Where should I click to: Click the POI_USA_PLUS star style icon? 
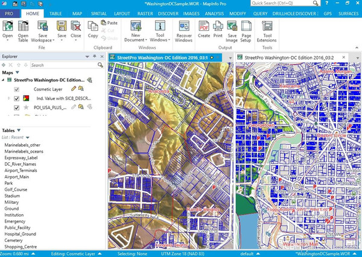click(26, 107)
